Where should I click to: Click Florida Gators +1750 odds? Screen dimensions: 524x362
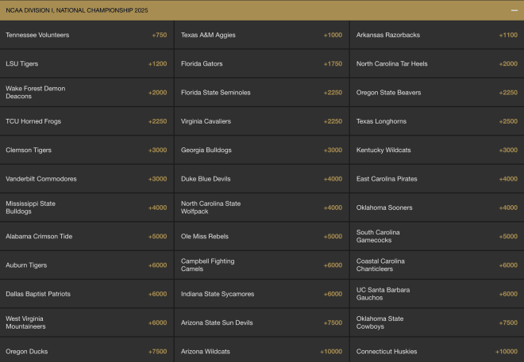262,63
